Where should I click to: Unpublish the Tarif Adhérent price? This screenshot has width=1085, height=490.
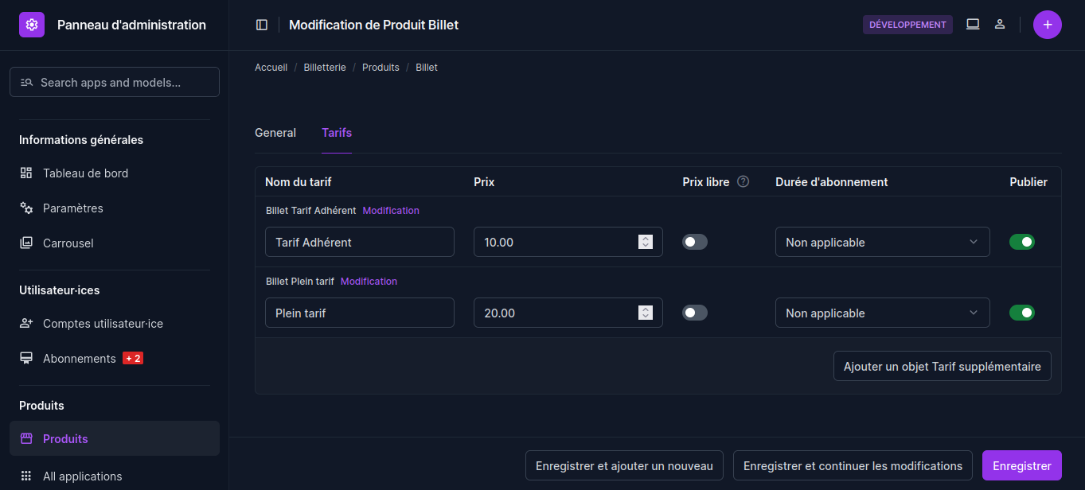pos(1022,242)
